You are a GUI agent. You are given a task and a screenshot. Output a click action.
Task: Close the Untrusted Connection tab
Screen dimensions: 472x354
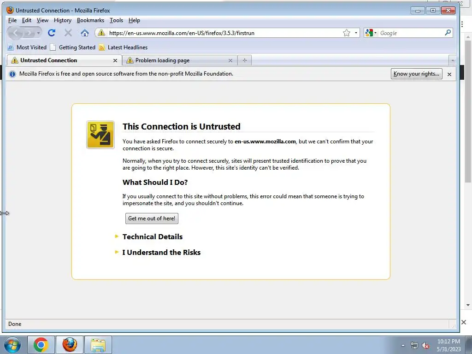pyautogui.click(x=115, y=60)
